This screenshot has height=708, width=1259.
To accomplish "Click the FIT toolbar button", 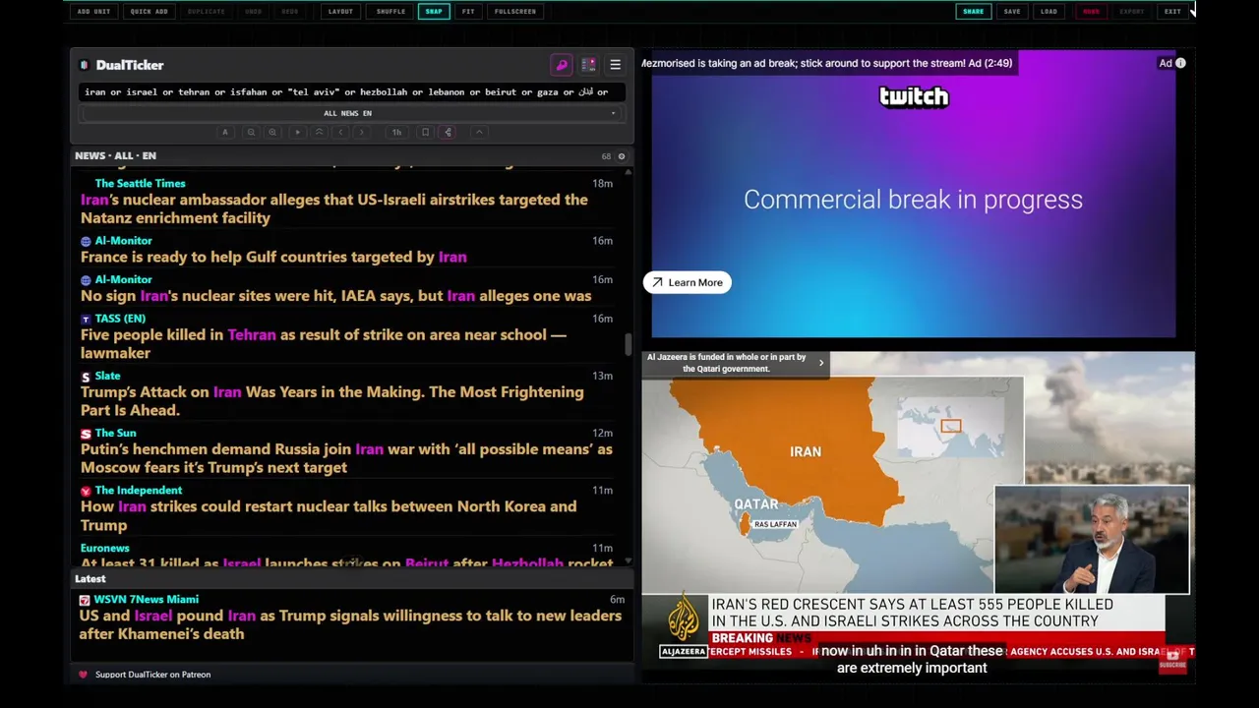I will pyautogui.click(x=468, y=12).
